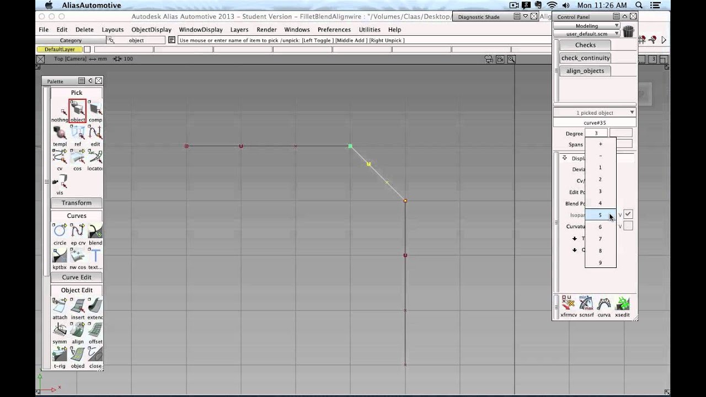706x397 pixels.
Task: Choose degree 5 from the list
Action: (x=600, y=215)
